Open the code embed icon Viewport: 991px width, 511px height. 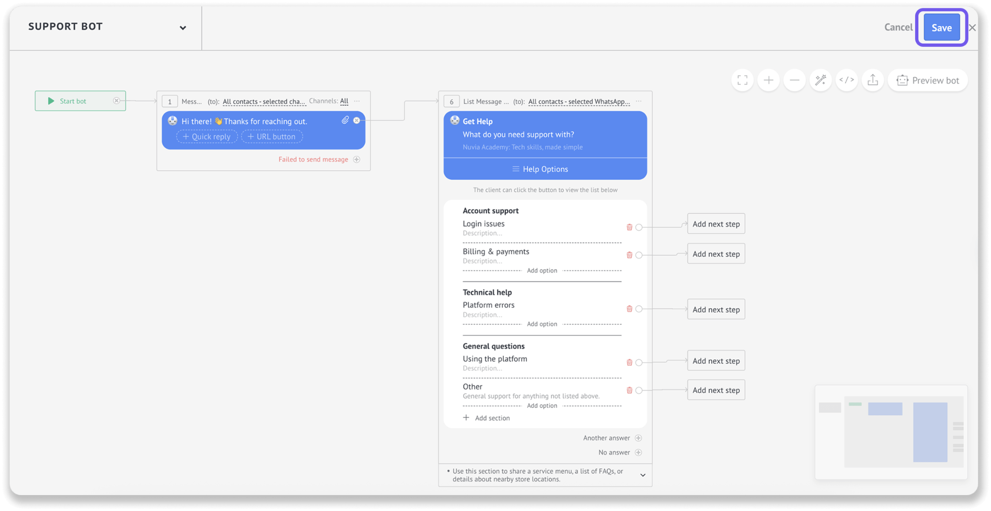pos(847,80)
